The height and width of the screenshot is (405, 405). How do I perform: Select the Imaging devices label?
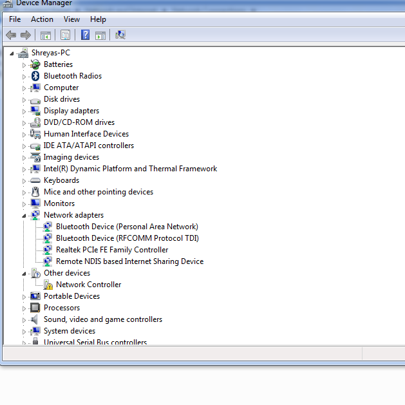click(x=71, y=157)
